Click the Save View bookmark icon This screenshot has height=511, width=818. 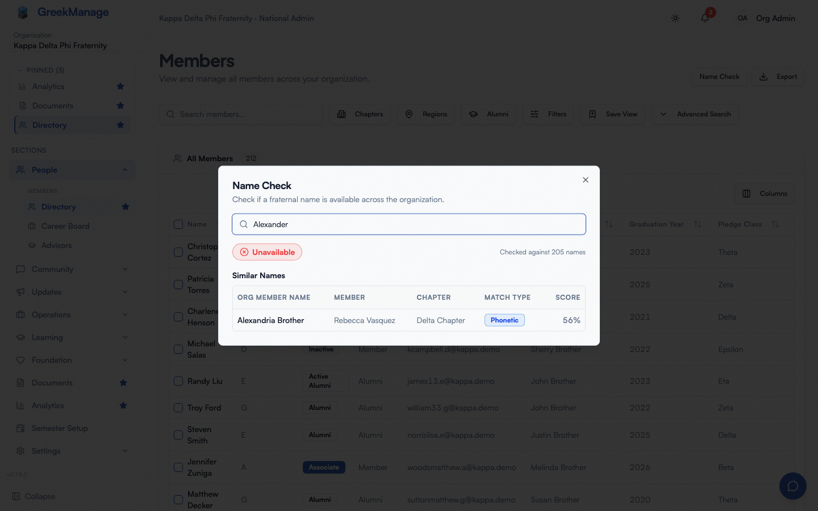(592, 114)
